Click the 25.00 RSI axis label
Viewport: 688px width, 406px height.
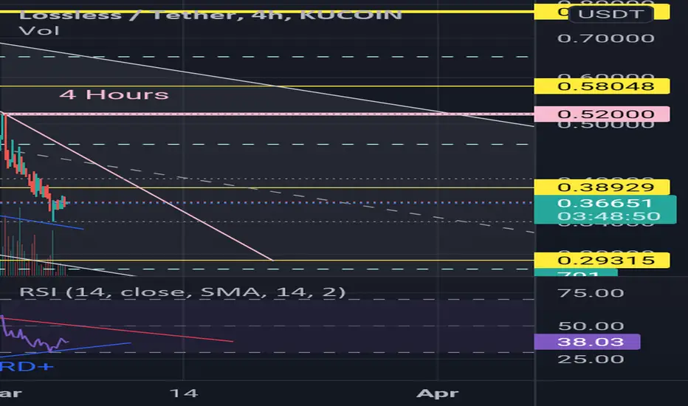(591, 359)
